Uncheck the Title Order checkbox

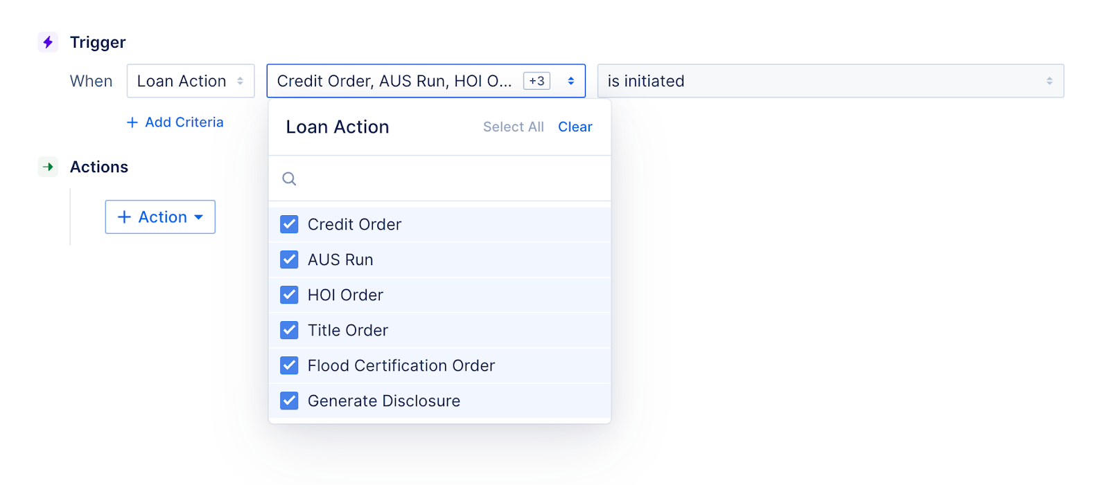(289, 330)
